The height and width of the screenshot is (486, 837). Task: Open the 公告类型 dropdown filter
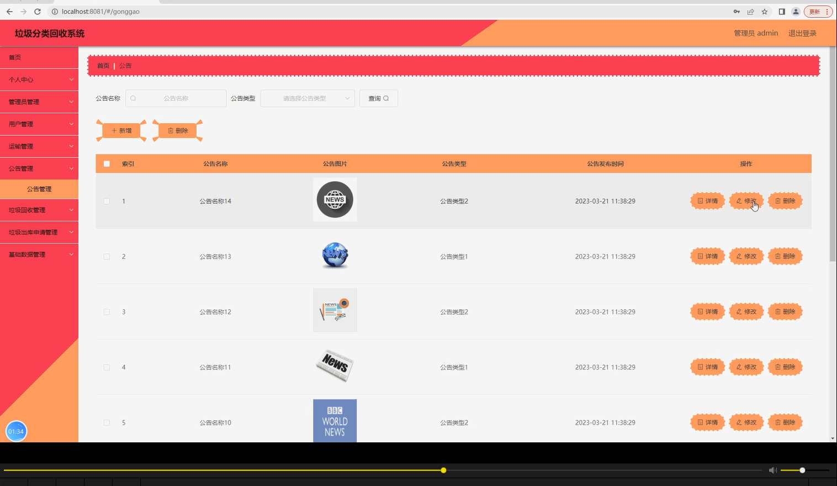coord(308,98)
